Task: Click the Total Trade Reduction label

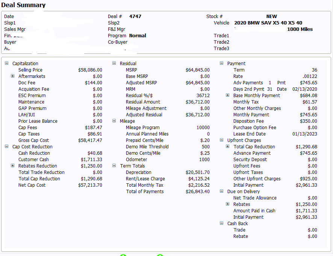Action: point(41,172)
